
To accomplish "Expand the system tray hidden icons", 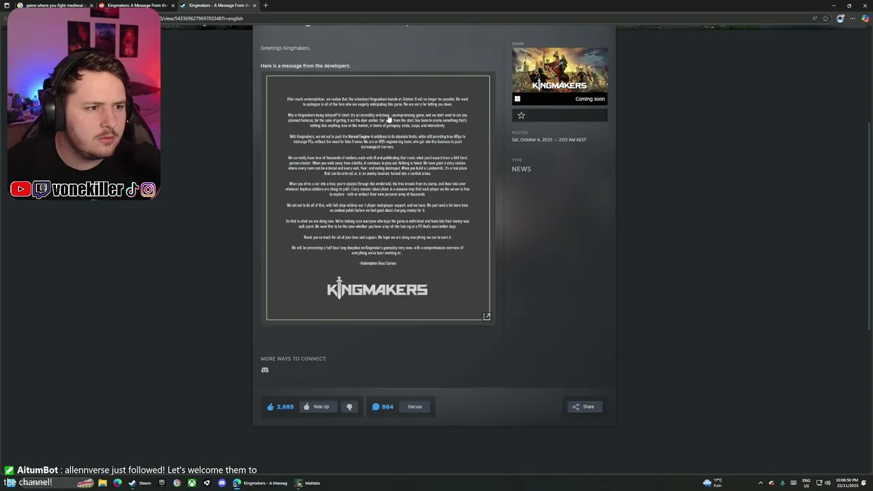I will (x=760, y=483).
